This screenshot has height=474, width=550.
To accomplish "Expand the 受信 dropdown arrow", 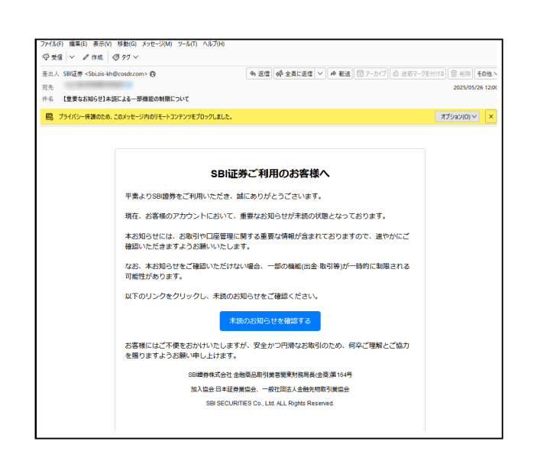I will 72,57.
